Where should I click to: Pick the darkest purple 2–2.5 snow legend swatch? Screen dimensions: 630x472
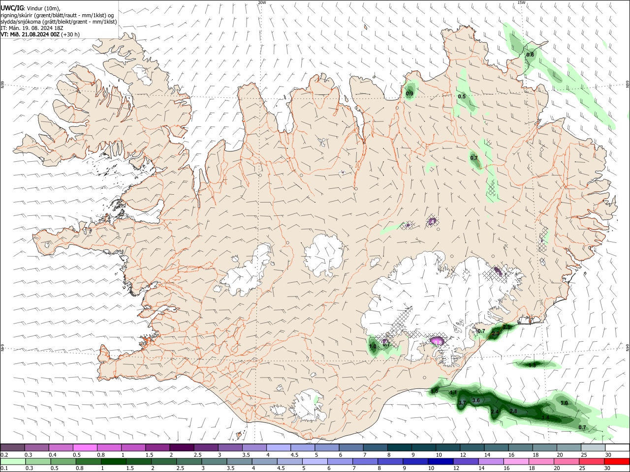pyautogui.click(x=182, y=447)
